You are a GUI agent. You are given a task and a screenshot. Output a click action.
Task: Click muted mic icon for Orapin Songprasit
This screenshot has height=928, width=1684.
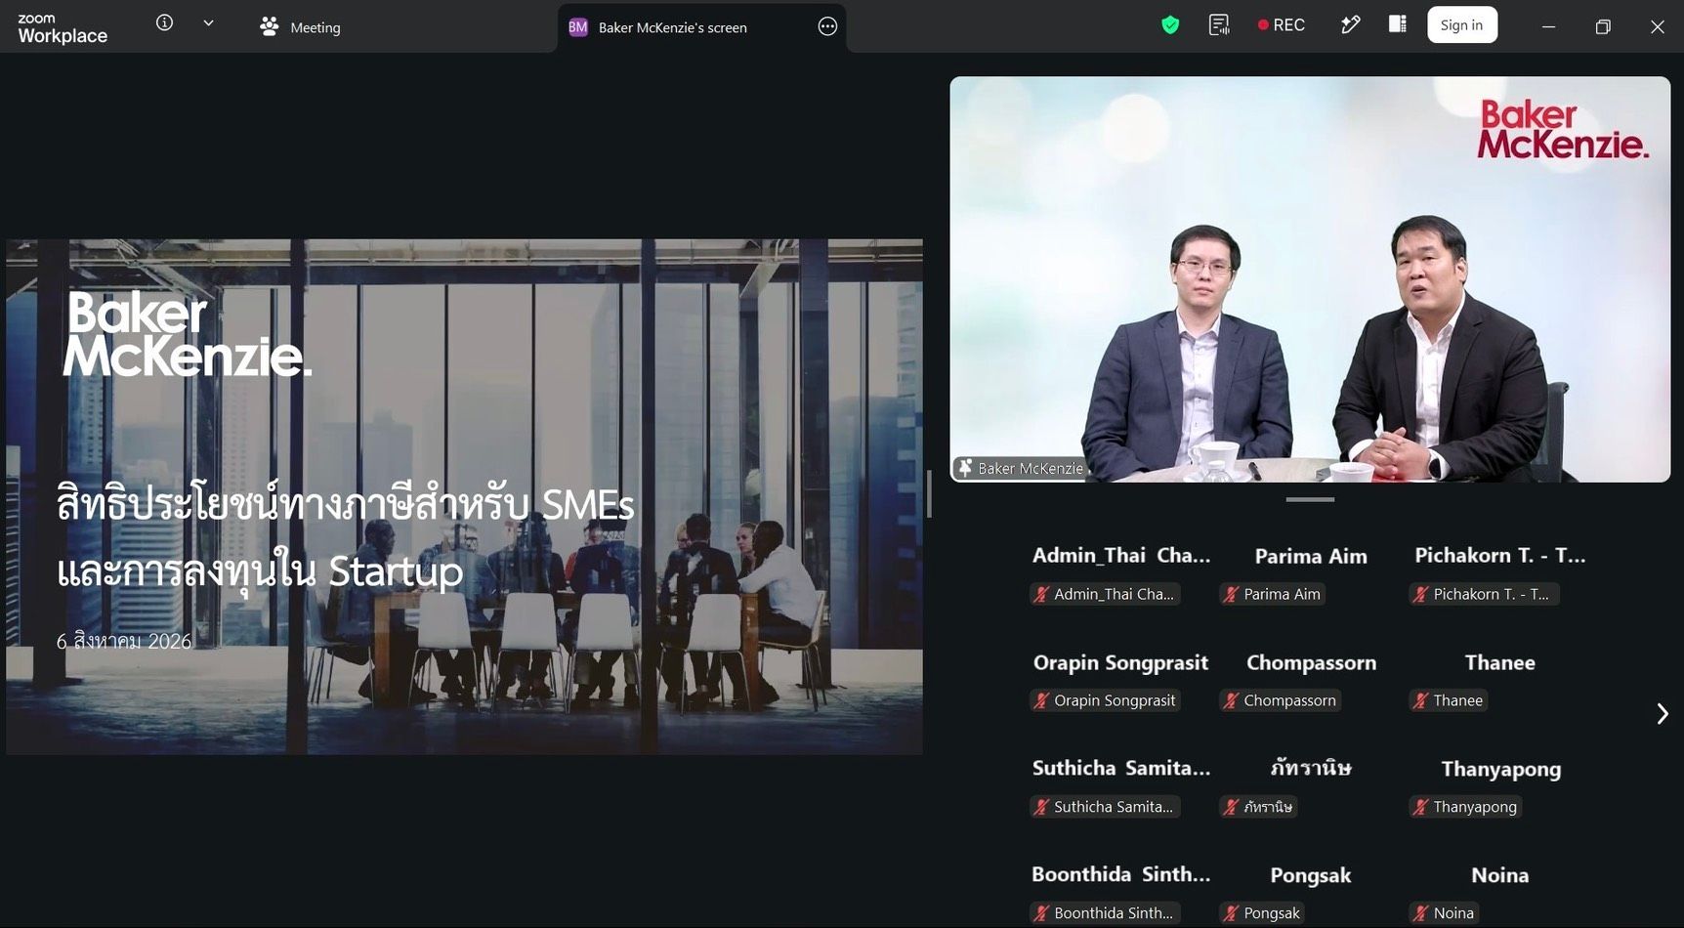coord(1041,700)
